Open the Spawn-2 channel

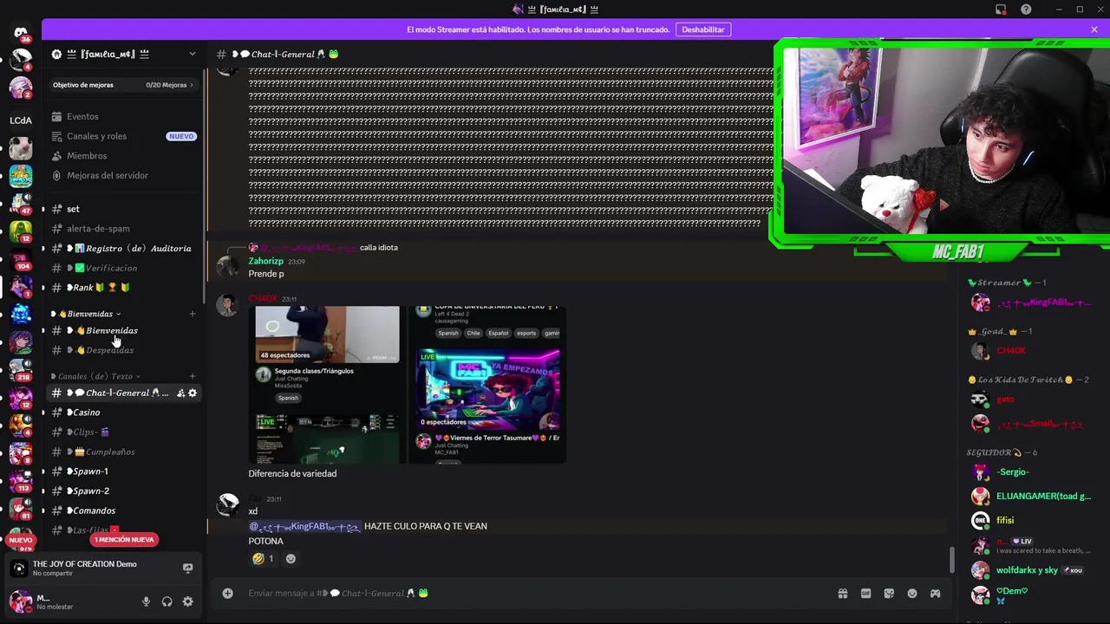(x=123, y=491)
